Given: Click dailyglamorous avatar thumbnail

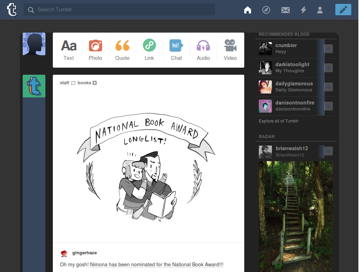Looking at the screenshot, I should coord(265,87).
